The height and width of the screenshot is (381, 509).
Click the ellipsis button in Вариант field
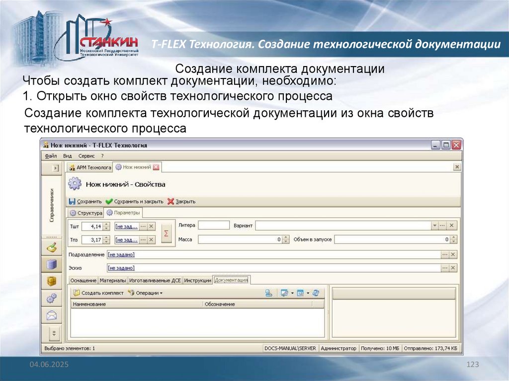click(x=442, y=225)
